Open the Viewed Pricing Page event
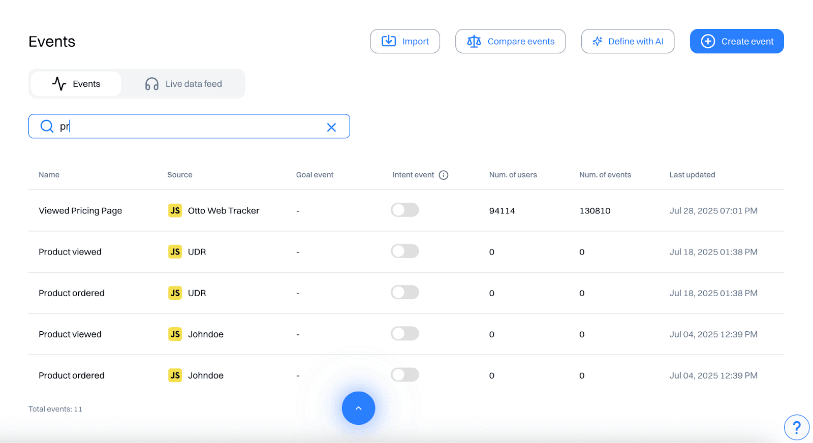Image resolution: width=813 pixels, height=443 pixels. (80, 211)
